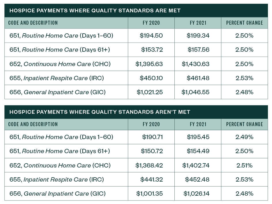Click the $190.71 cell
This screenshot has width=272, height=204.
(153, 137)
